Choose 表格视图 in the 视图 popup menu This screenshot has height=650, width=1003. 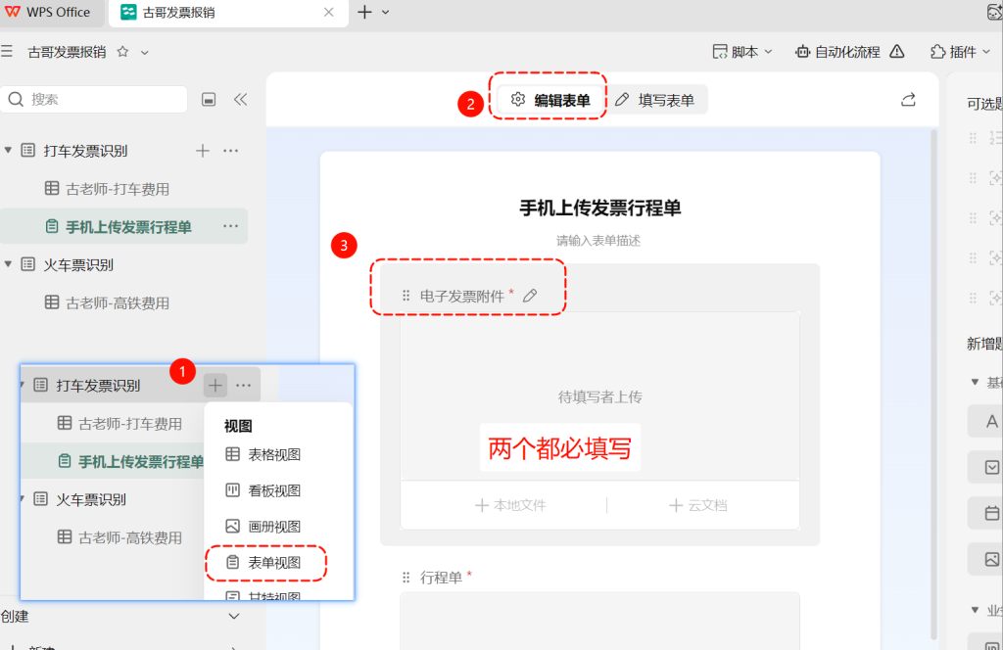263,454
